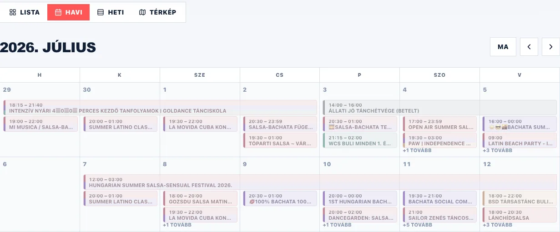Open Bachata Social Com event

pos(440,198)
